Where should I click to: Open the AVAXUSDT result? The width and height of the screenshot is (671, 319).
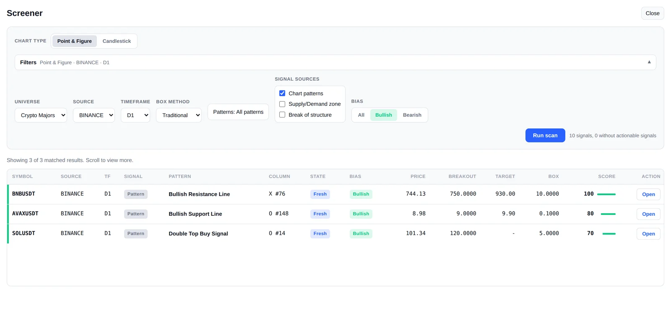[x=648, y=214]
